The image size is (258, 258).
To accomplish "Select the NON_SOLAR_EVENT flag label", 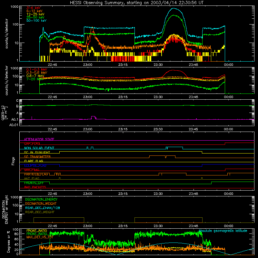I will 39,148.
